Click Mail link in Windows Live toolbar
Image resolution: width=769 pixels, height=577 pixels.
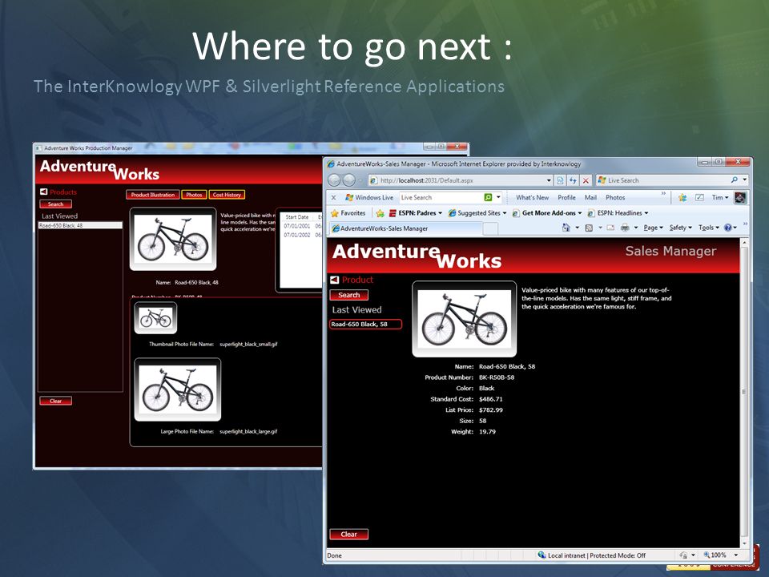[x=590, y=197]
